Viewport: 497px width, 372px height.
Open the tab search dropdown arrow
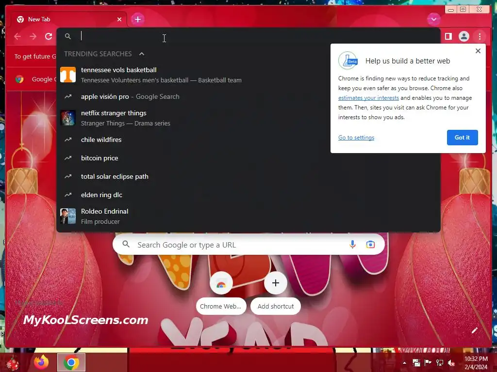pyautogui.click(x=433, y=19)
